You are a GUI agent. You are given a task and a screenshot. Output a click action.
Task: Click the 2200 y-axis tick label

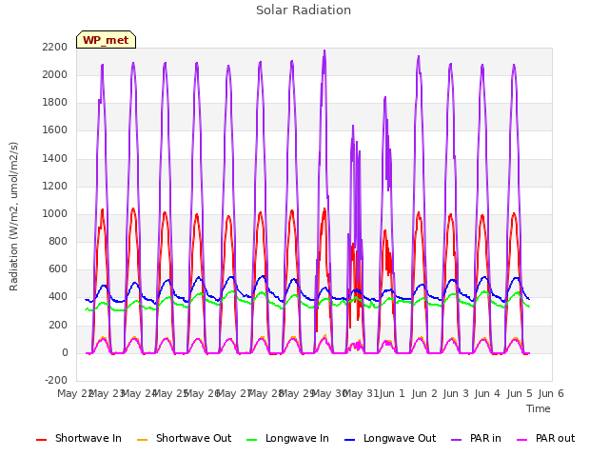point(55,47)
